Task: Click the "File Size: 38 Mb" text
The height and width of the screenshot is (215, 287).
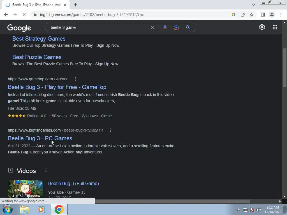Action: pos(22,108)
